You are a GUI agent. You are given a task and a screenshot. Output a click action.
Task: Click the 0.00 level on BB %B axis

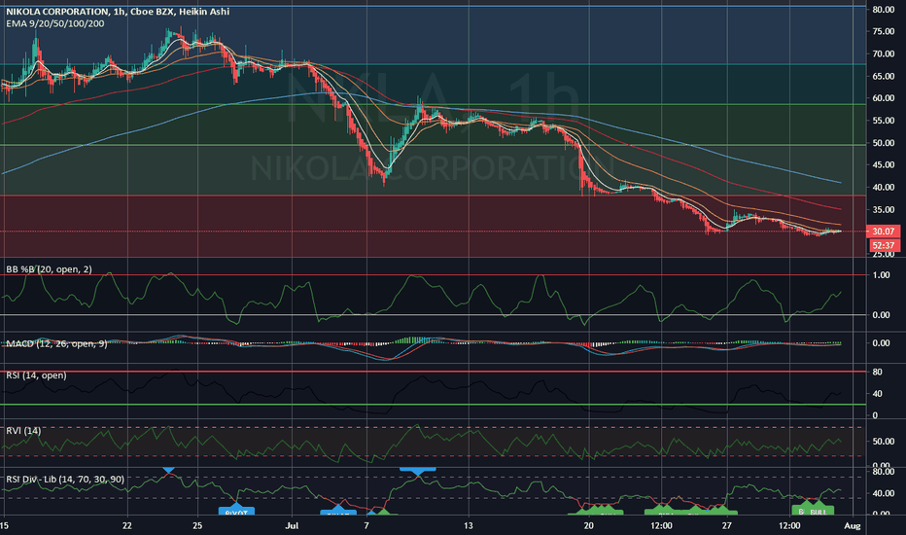(881, 315)
